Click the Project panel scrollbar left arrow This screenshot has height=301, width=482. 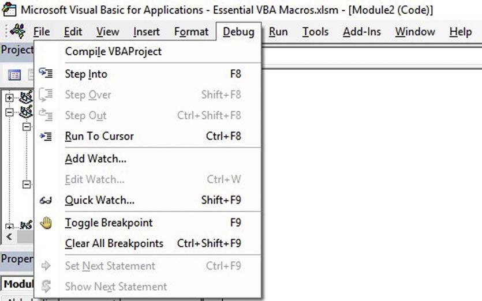[x=9, y=237]
